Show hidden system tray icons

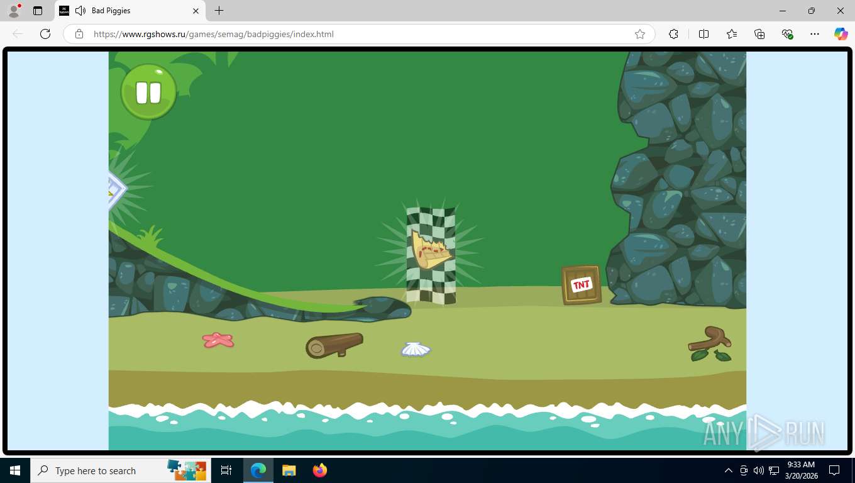729,470
